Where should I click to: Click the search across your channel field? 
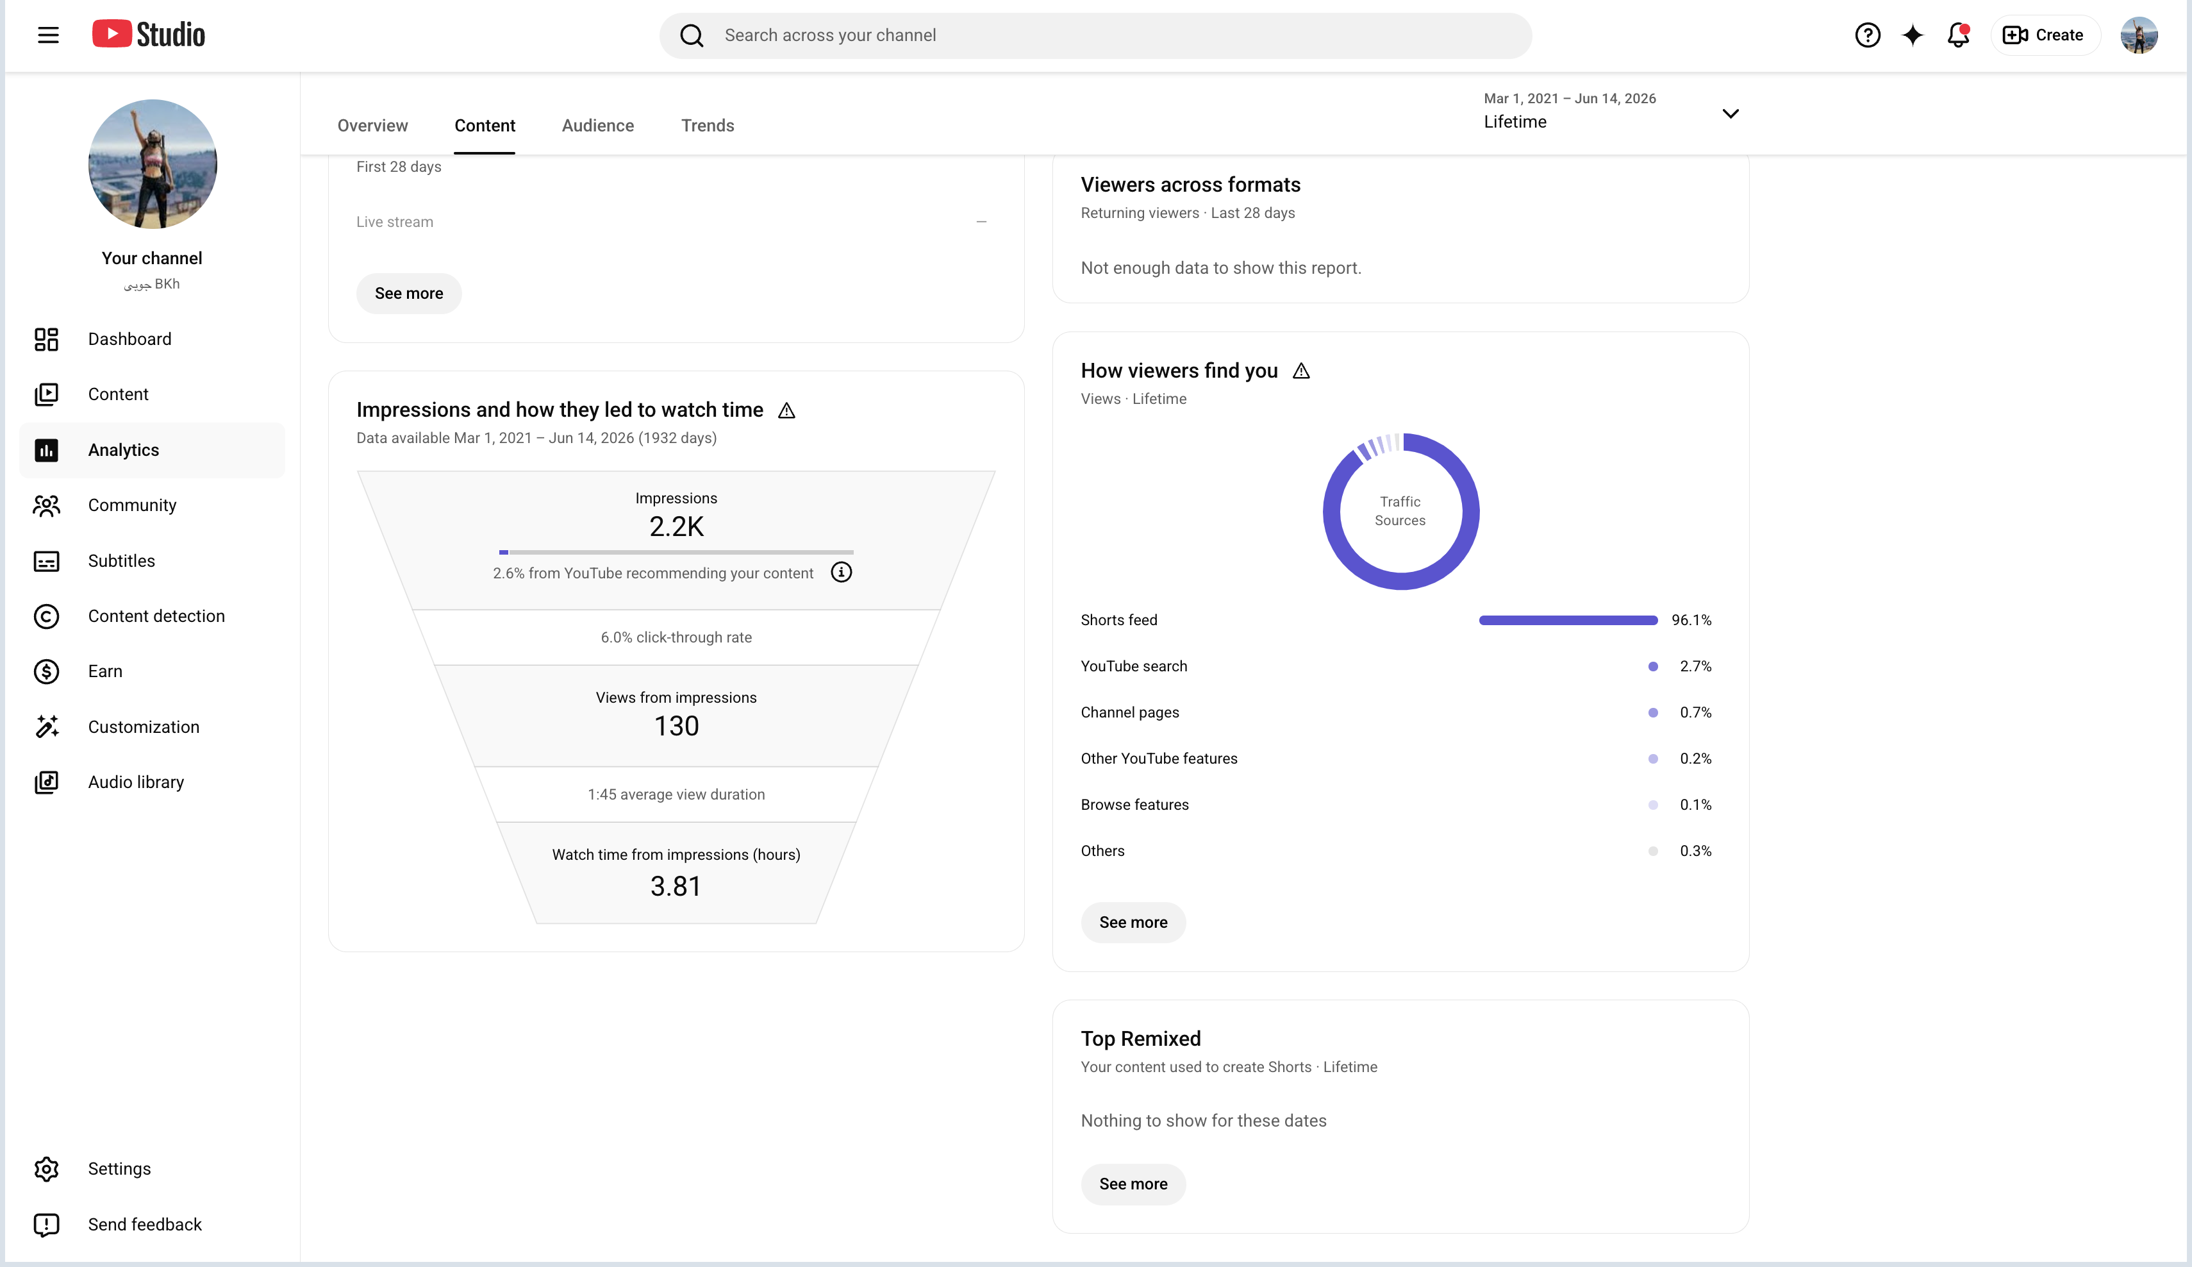pos(1096,36)
